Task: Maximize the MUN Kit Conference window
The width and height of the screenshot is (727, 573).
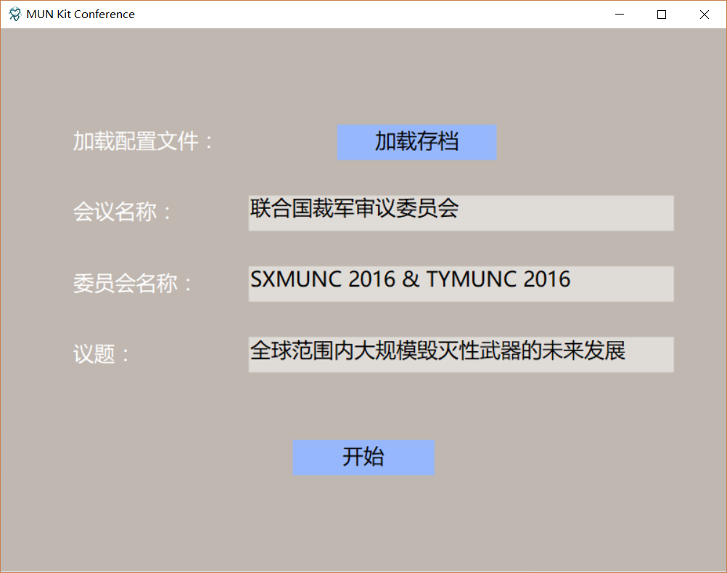Action: click(662, 15)
